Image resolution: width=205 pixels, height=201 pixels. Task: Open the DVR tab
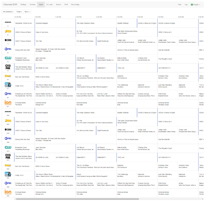66,4
